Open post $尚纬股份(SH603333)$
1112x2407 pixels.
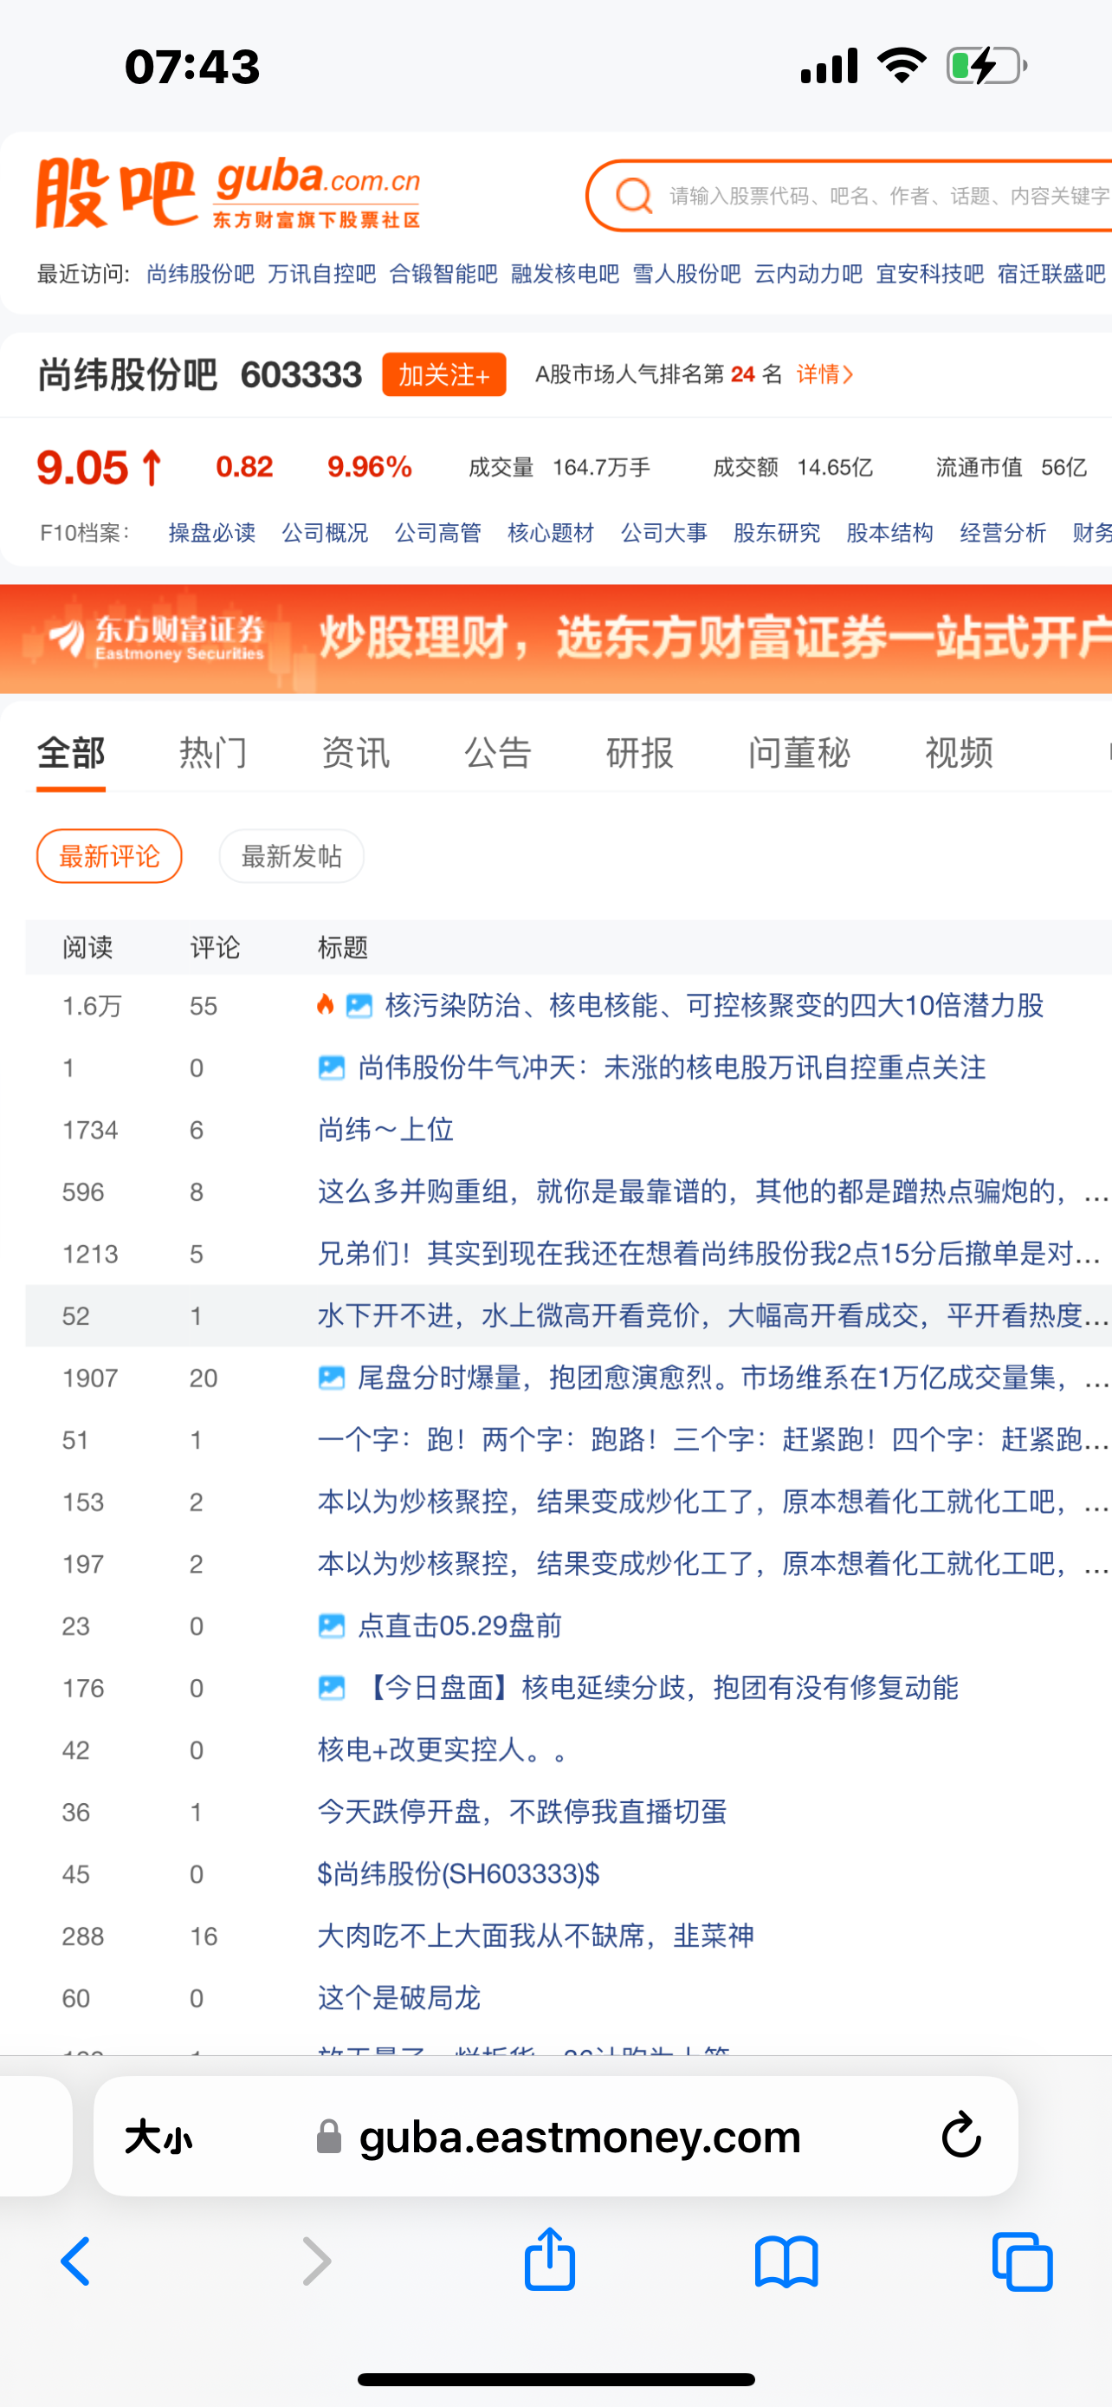point(458,1873)
